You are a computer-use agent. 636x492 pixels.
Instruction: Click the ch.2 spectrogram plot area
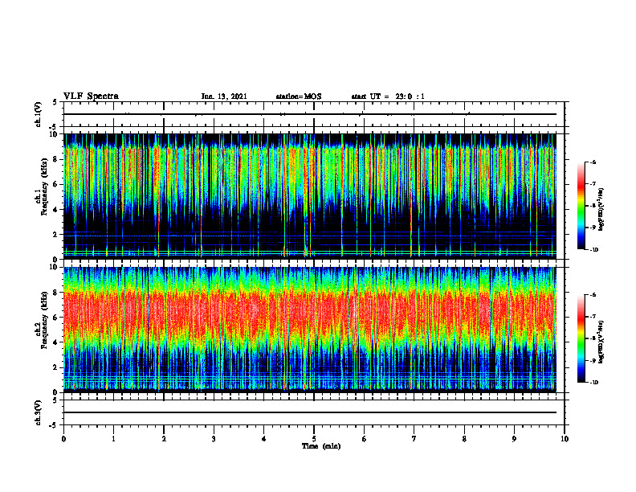pyautogui.click(x=310, y=330)
